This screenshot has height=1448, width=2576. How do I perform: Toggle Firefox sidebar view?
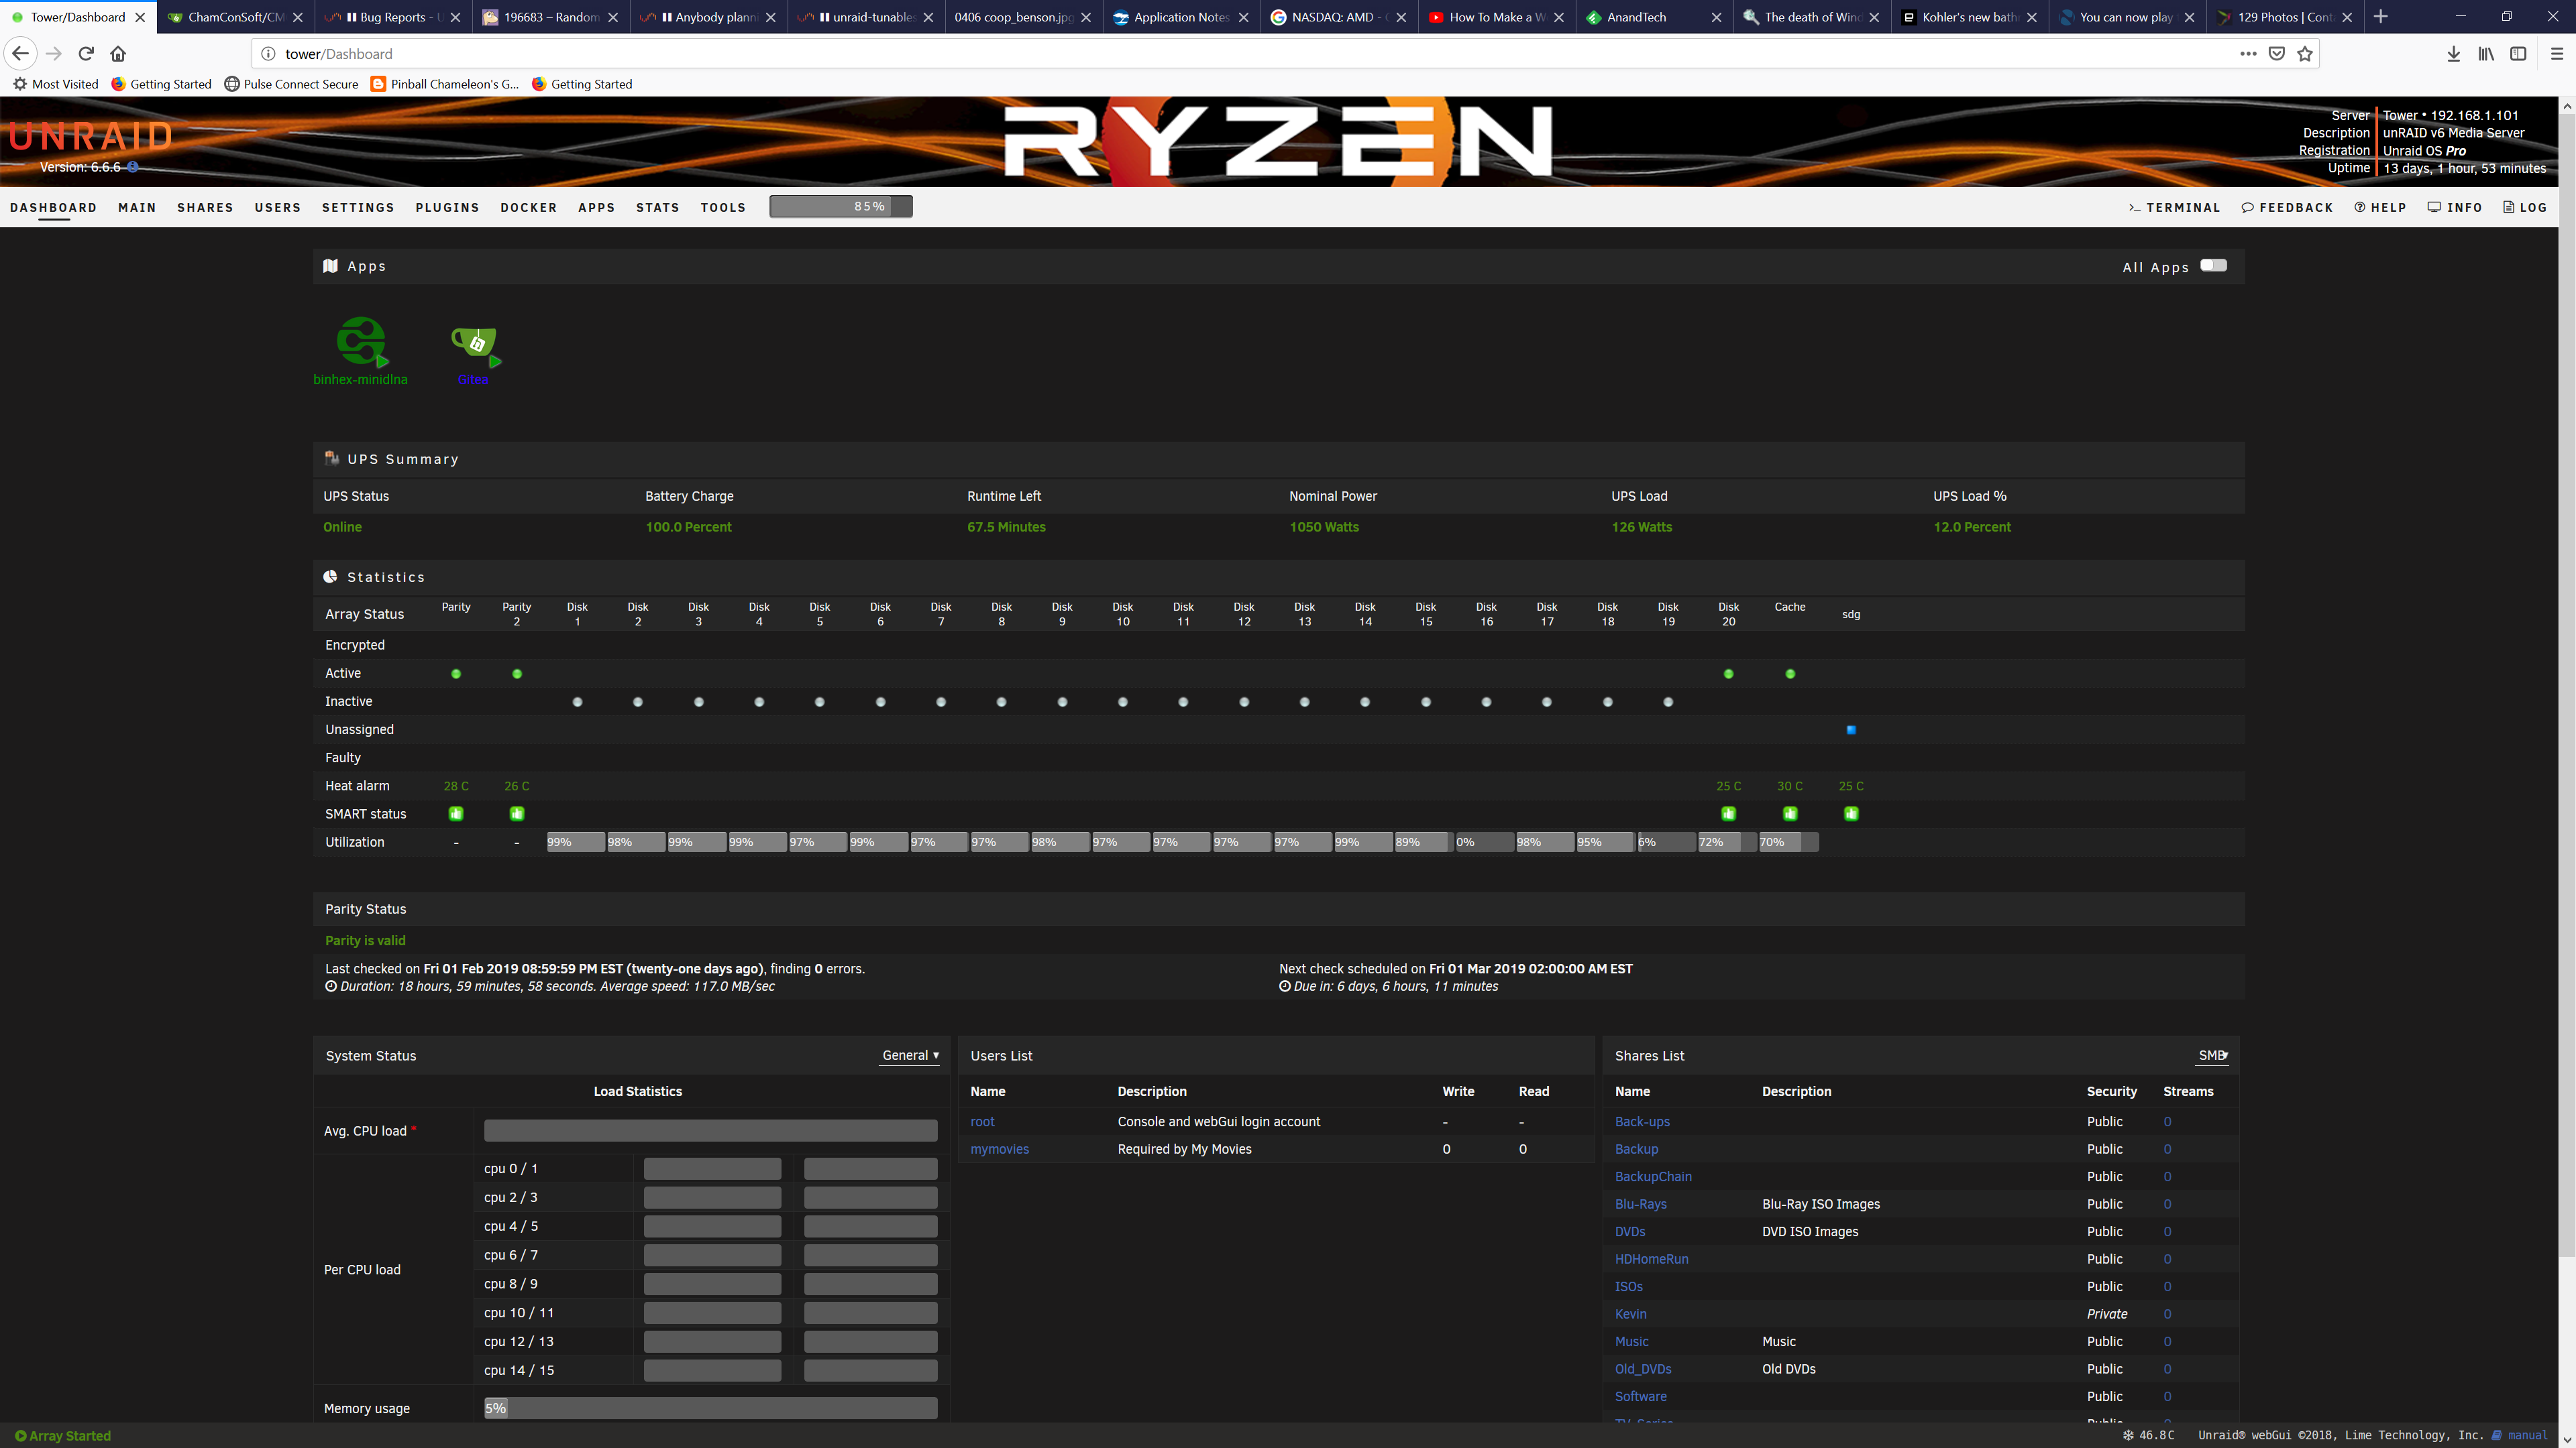2518,54
